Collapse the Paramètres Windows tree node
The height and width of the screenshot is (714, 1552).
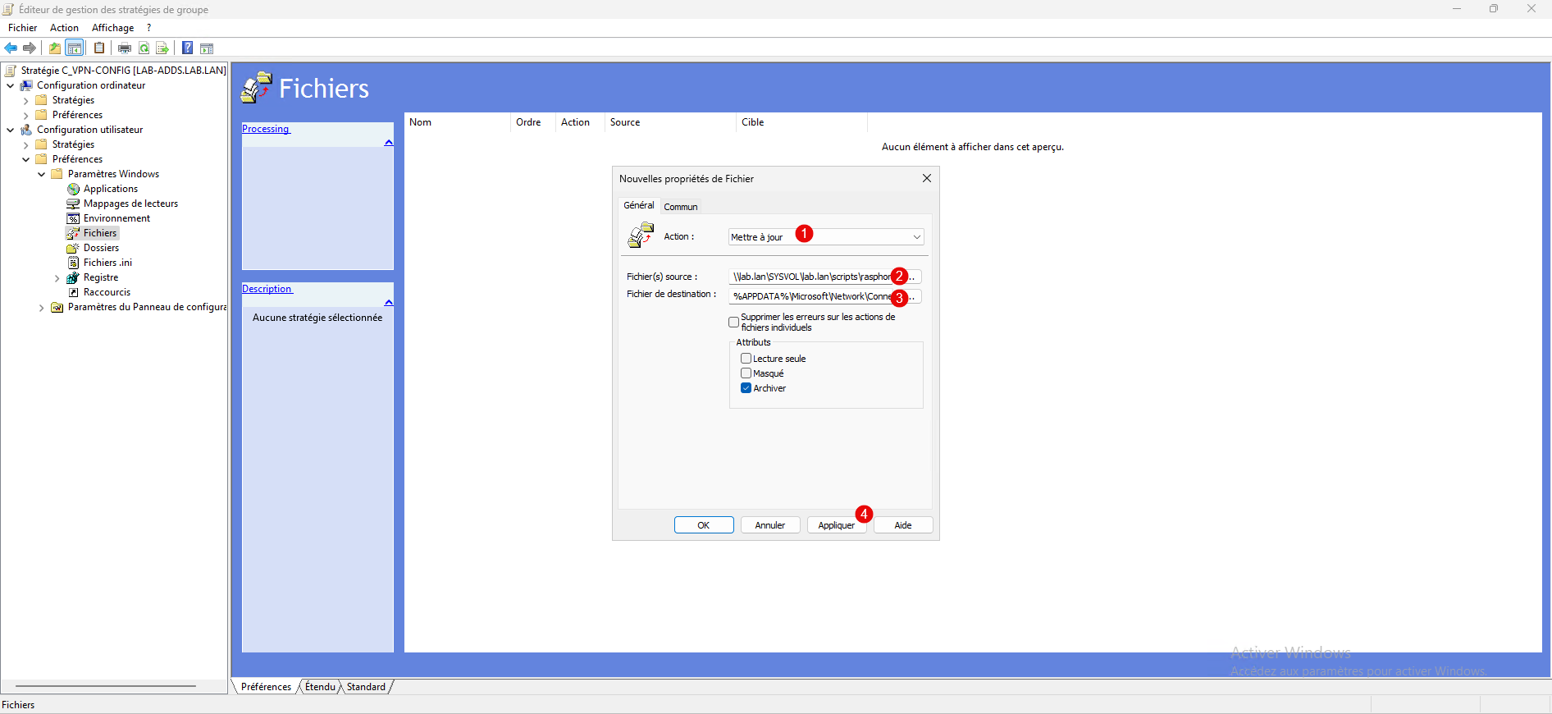(x=41, y=174)
